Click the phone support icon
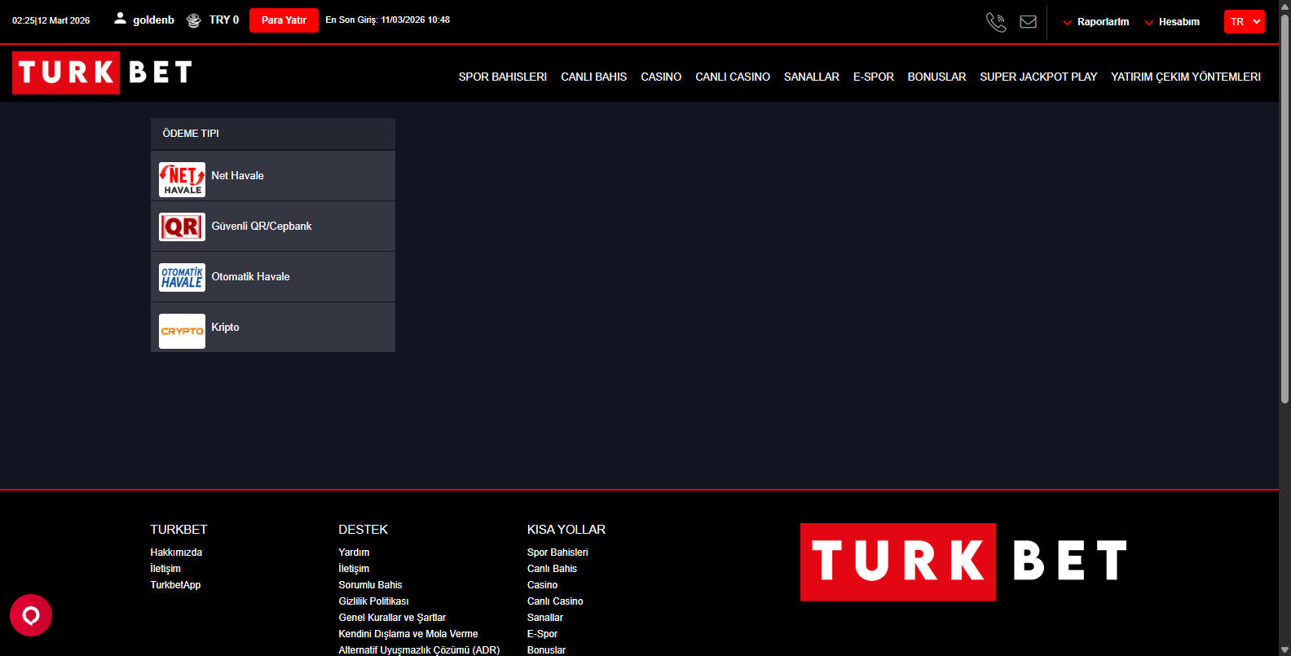The image size is (1291, 656). point(996,22)
